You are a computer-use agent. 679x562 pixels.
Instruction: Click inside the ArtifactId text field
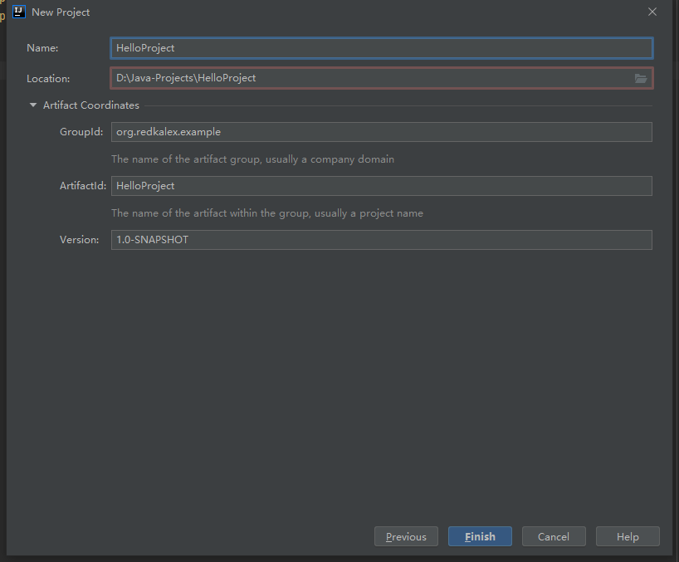382,186
